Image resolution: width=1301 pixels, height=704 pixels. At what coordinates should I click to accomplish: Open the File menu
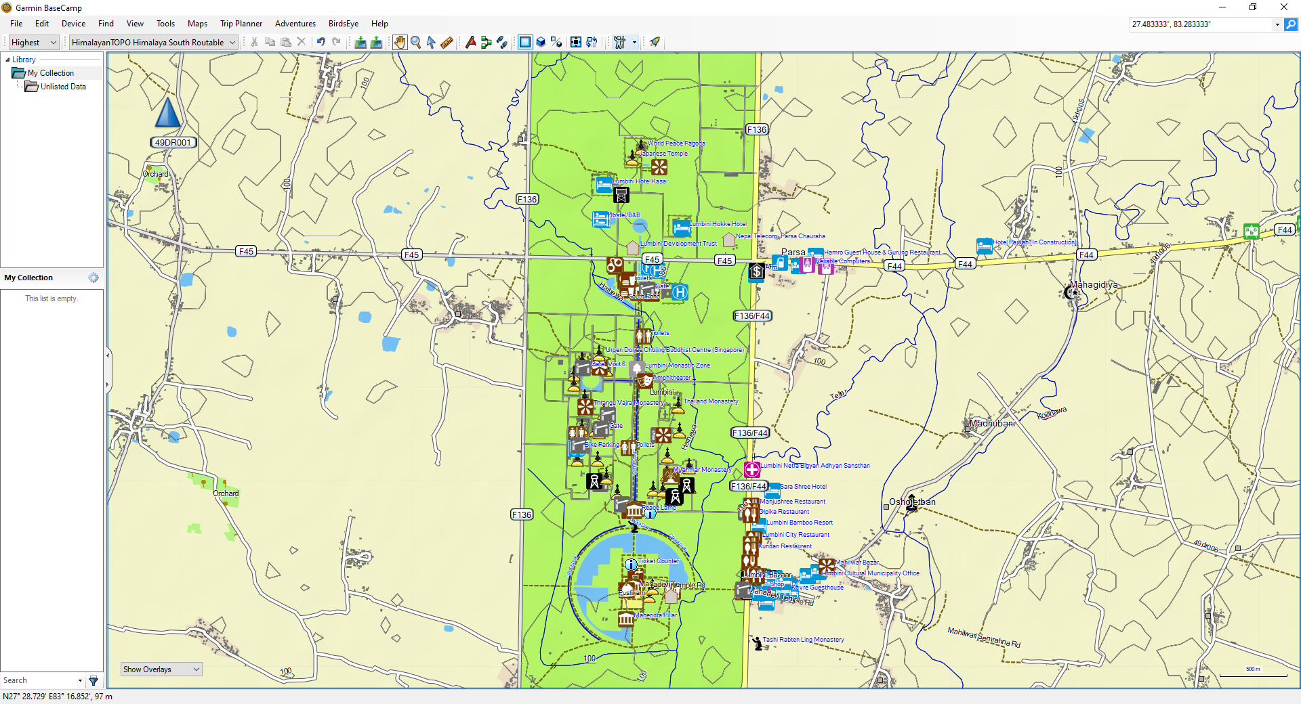pyautogui.click(x=16, y=24)
